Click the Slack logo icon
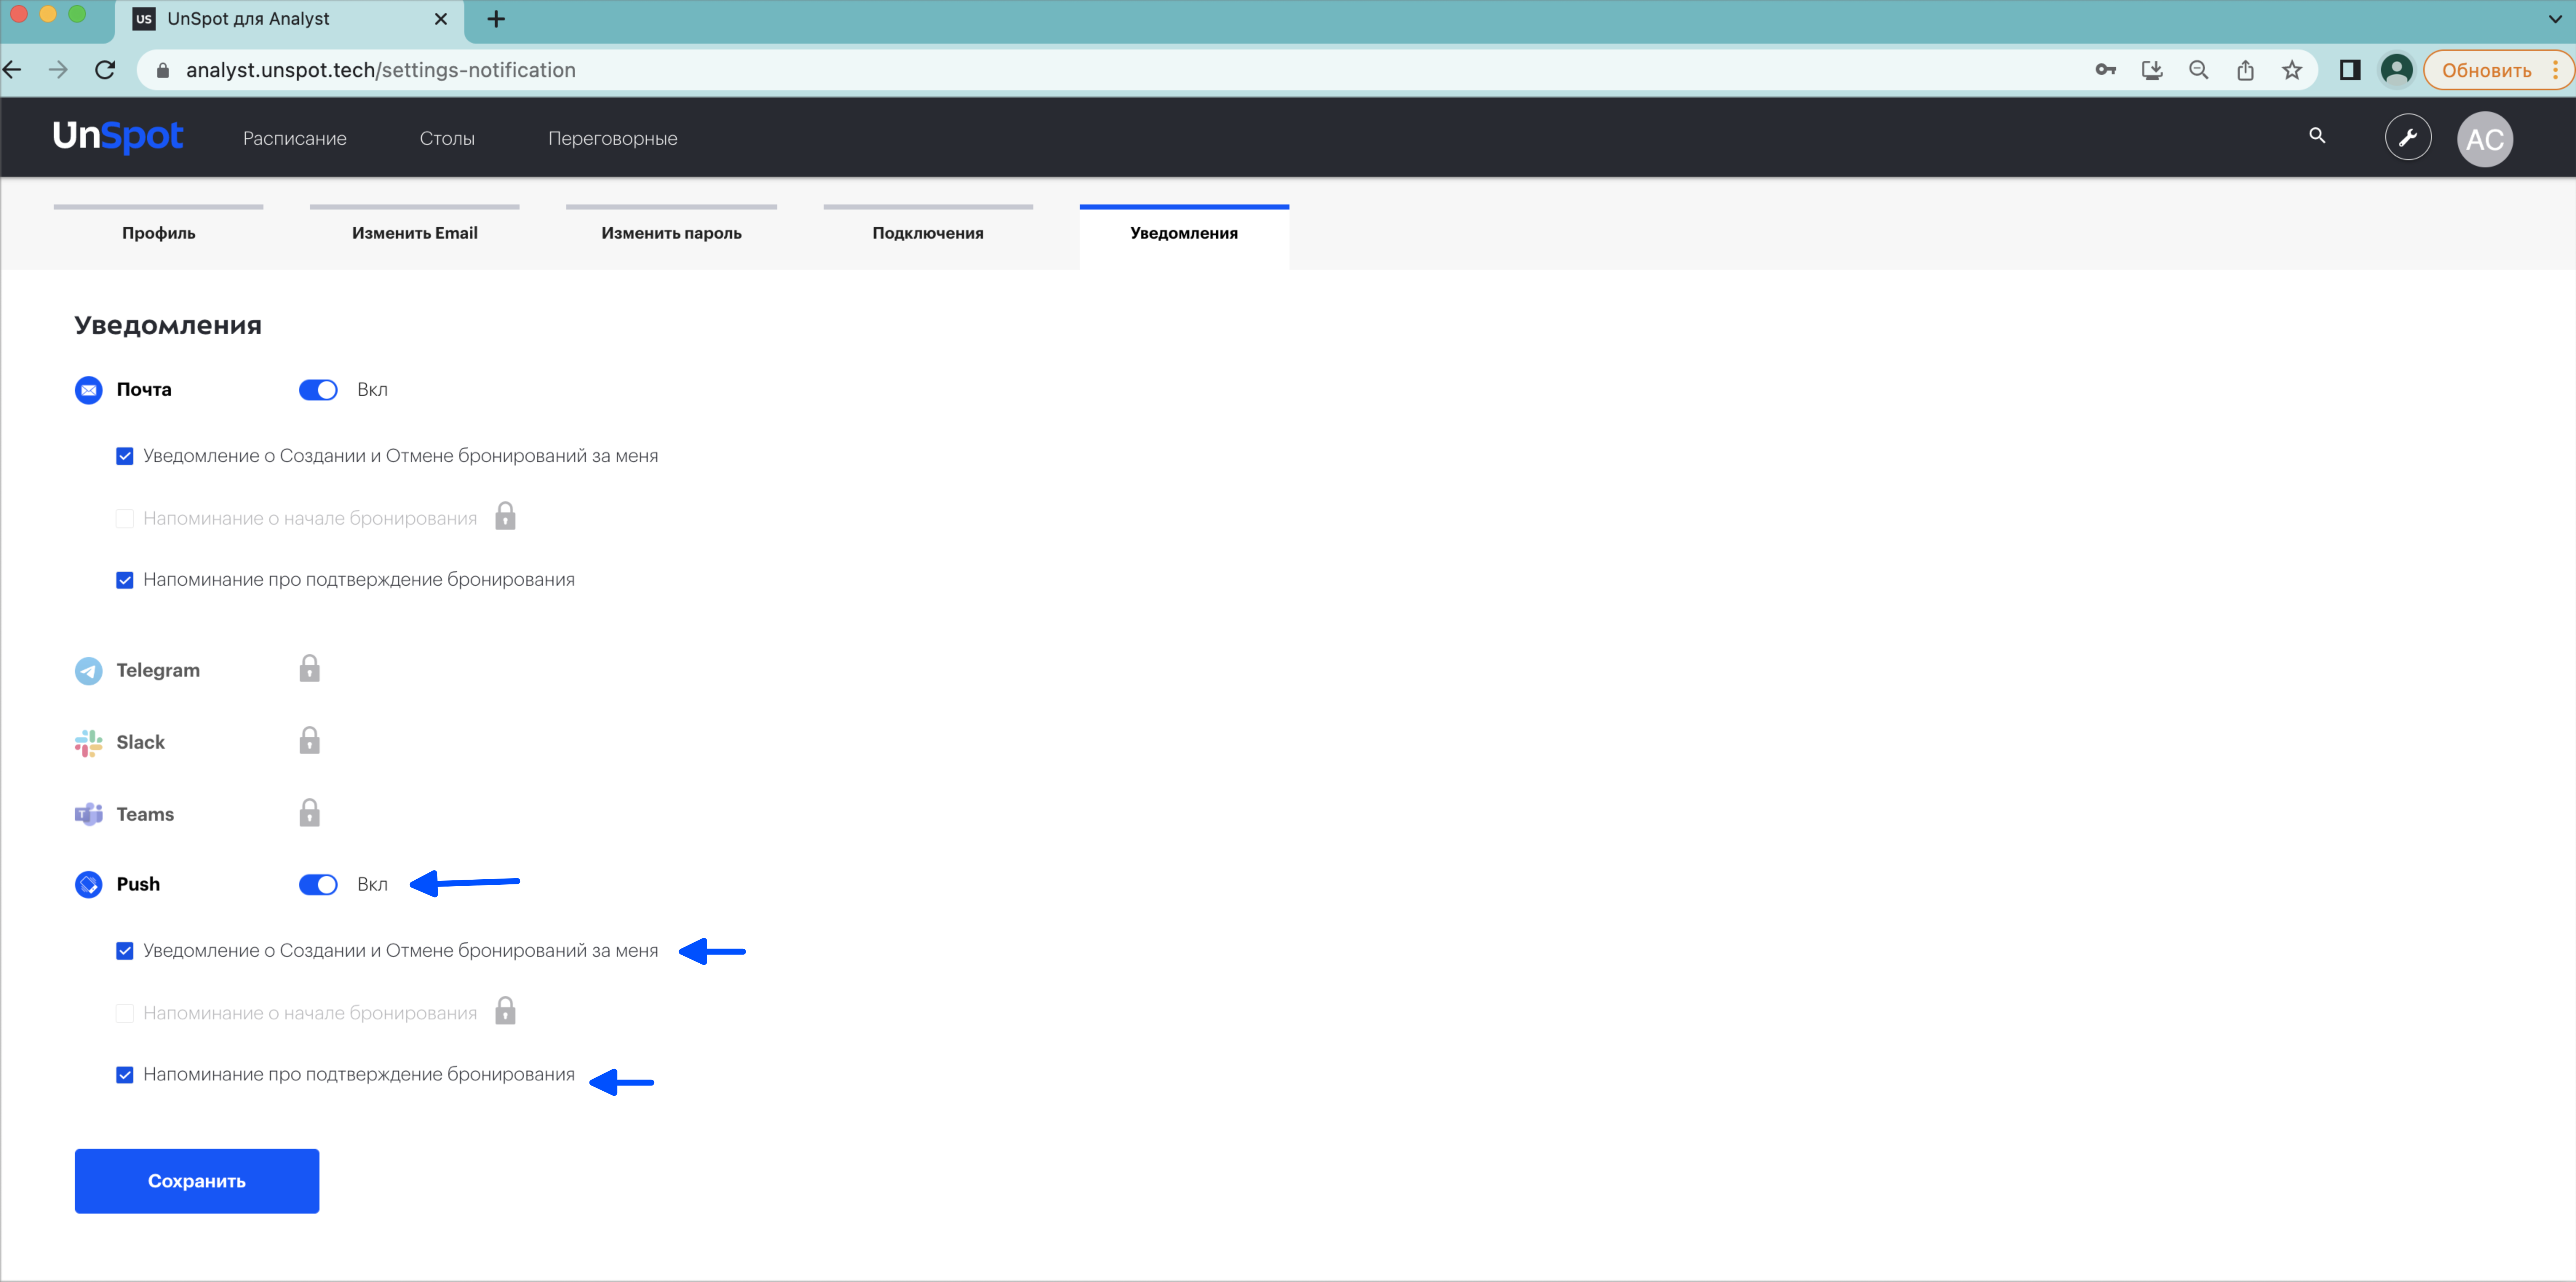Image resolution: width=2576 pixels, height=1282 pixels. click(x=89, y=743)
